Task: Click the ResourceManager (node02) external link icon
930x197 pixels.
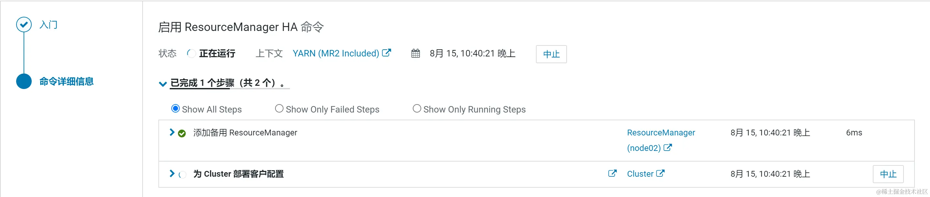Action: [x=668, y=147]
